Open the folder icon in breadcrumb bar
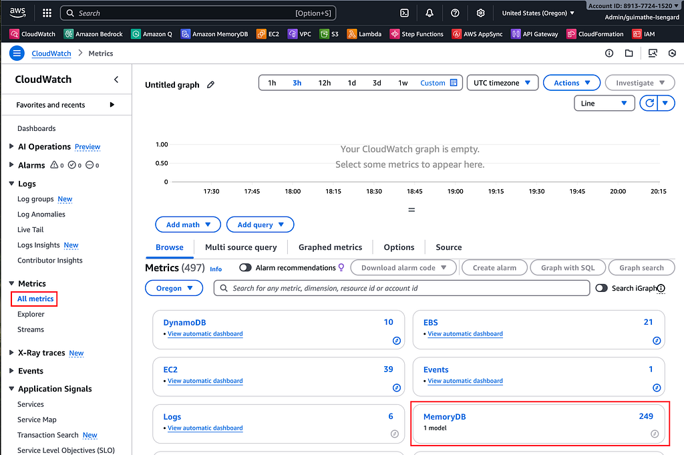This screenshot has height=455, width=684. point(629,53)
